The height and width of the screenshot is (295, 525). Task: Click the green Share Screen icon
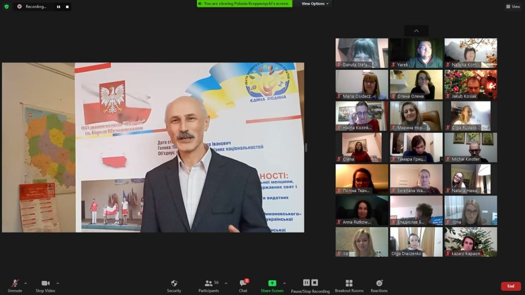coord(272,283)
